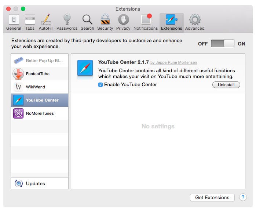Open the Privacy preferences pane

tap(123, 22)
